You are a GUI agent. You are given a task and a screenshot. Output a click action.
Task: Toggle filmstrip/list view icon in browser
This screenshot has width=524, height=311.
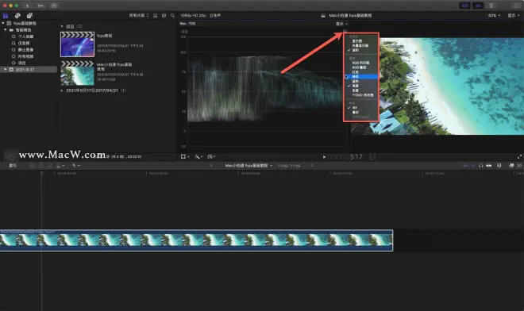[155, 16]
